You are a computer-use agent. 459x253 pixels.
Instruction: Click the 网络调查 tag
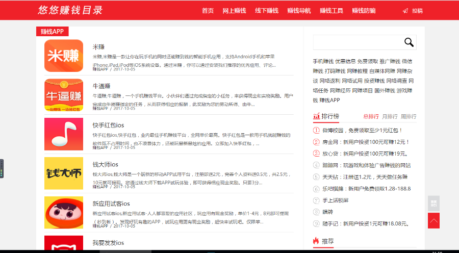(x=397, y=81)
